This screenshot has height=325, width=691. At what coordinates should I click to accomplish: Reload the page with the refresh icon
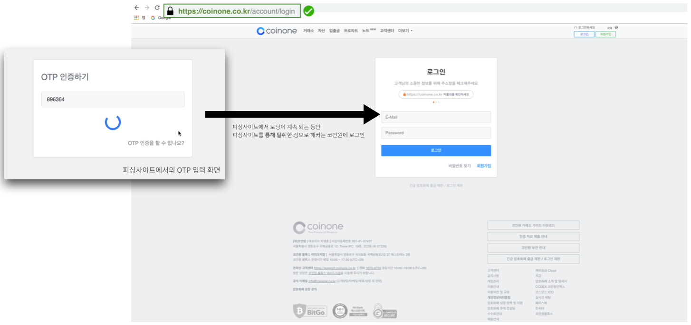point(157,8)
